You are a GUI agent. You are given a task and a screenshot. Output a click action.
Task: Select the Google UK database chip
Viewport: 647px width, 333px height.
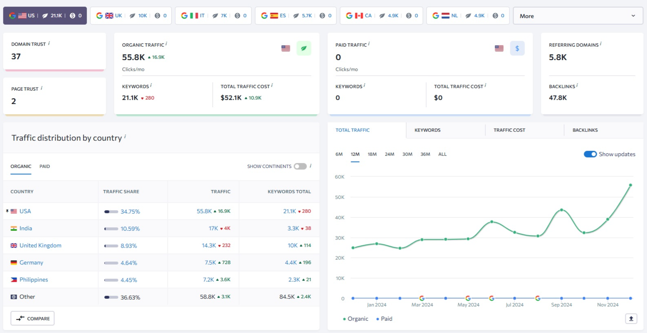click(131, 16)
